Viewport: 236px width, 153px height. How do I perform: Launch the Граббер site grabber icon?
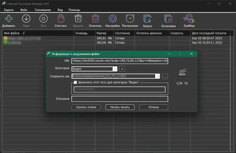pos(189,19)
